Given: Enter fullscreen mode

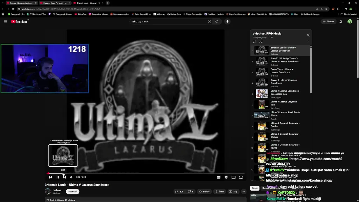Looking at the screenshot, I should click(241, 177).
